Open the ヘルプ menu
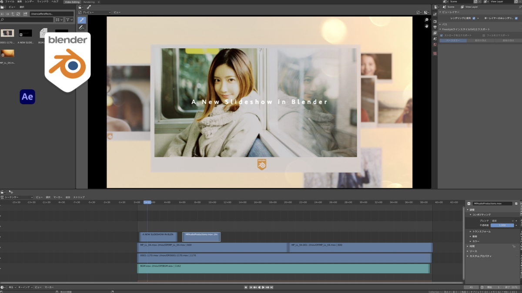 coord(55,2)
